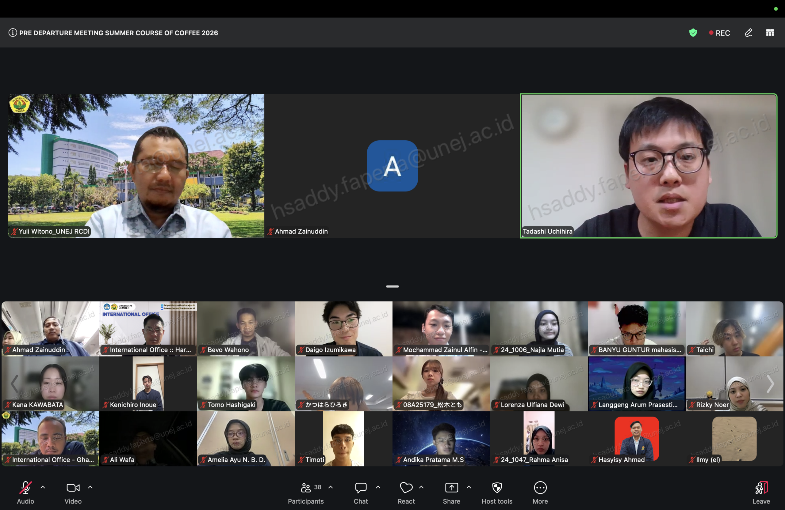
Task: Go to next page of participants
Action: coord(771,383)
